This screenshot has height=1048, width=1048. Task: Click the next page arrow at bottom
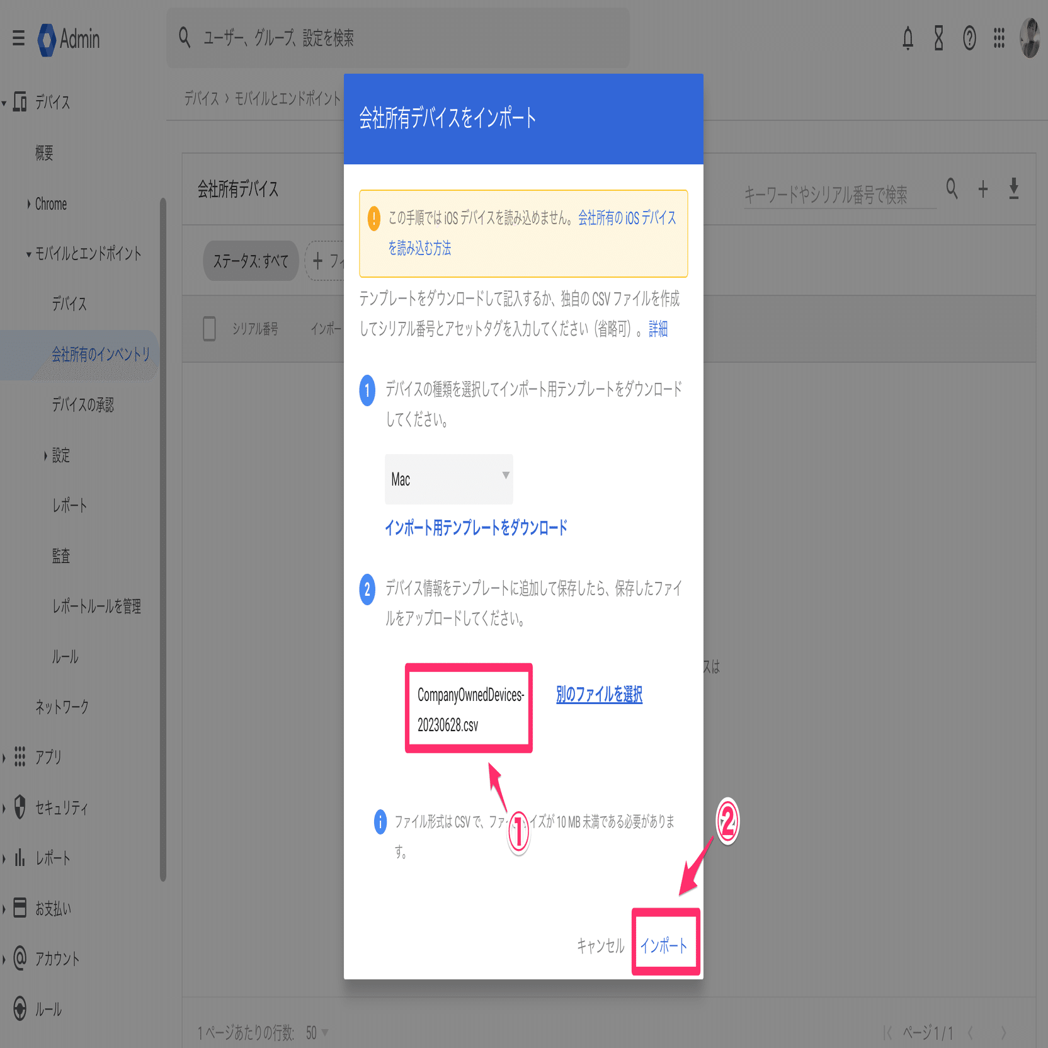coord(1003,1034)
